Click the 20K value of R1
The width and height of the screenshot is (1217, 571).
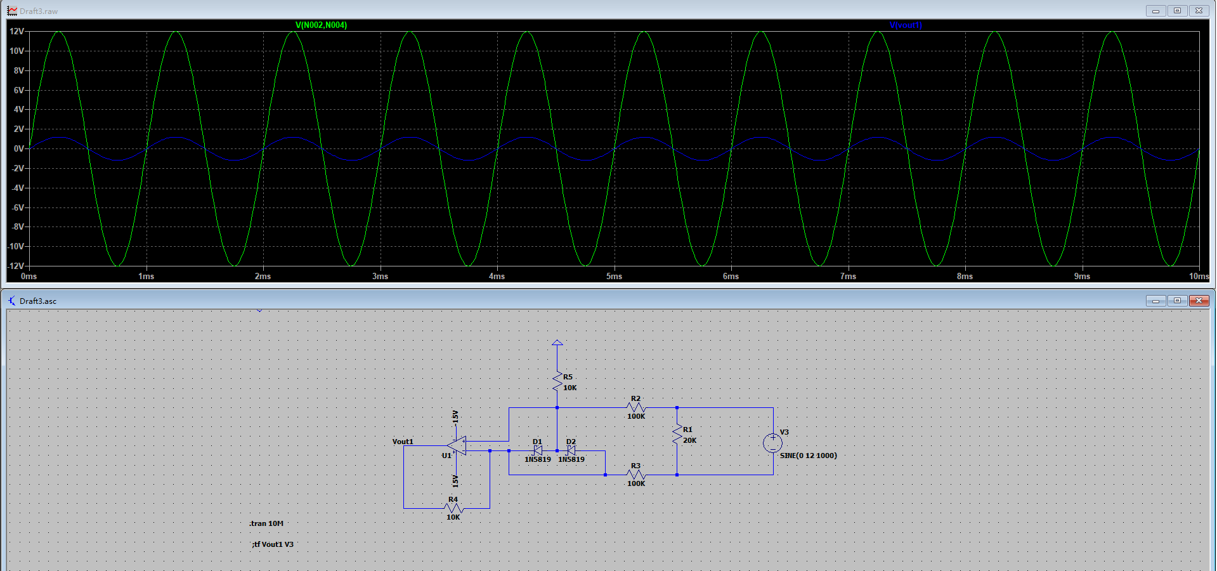pos(689,440)
